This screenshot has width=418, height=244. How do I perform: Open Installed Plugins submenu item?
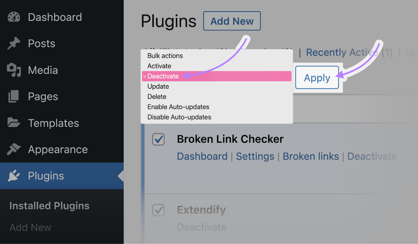(x=49, y=206)
